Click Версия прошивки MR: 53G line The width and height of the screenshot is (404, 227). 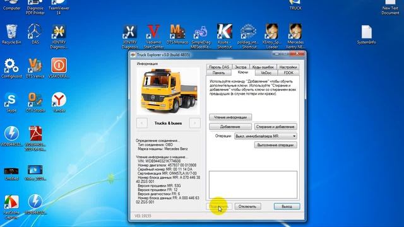point(159,185)
